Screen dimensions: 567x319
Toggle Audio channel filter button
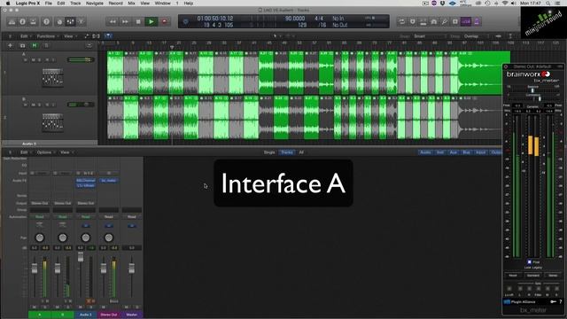click(x=425, y=152)
